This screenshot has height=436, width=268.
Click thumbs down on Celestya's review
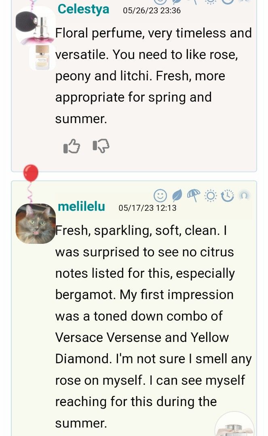coord(101,146)
